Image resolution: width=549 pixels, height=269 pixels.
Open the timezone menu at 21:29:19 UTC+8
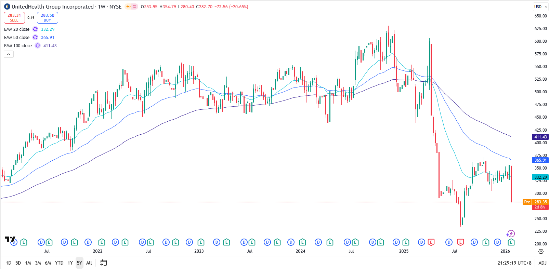coord(514,263)
